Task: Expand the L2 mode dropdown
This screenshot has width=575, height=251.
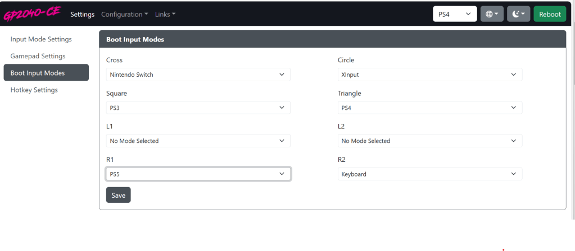Action: click(x=429, y=141)
